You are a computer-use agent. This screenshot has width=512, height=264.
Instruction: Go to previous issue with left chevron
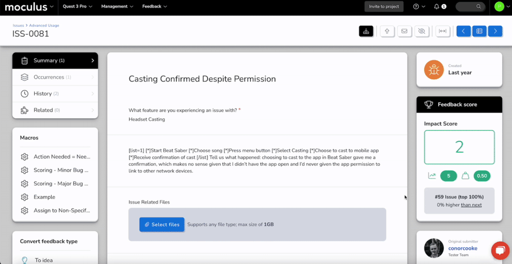(x=463, y=31)
